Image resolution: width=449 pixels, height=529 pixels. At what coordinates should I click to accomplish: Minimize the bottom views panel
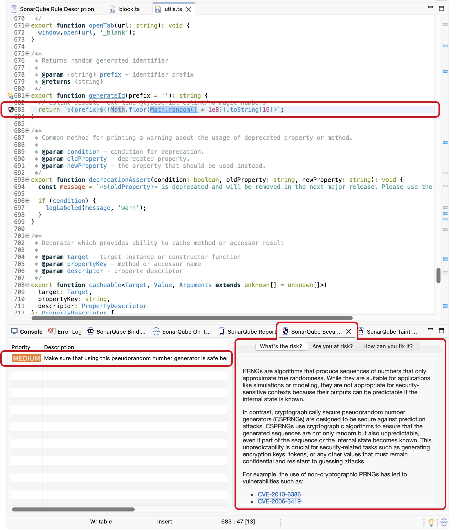(430, 329)
